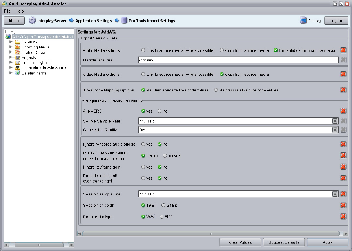Click the Incoming Media folder icon
Image resolution: width=352 pixels, height=251 pixels.
(x=18, y=47)
